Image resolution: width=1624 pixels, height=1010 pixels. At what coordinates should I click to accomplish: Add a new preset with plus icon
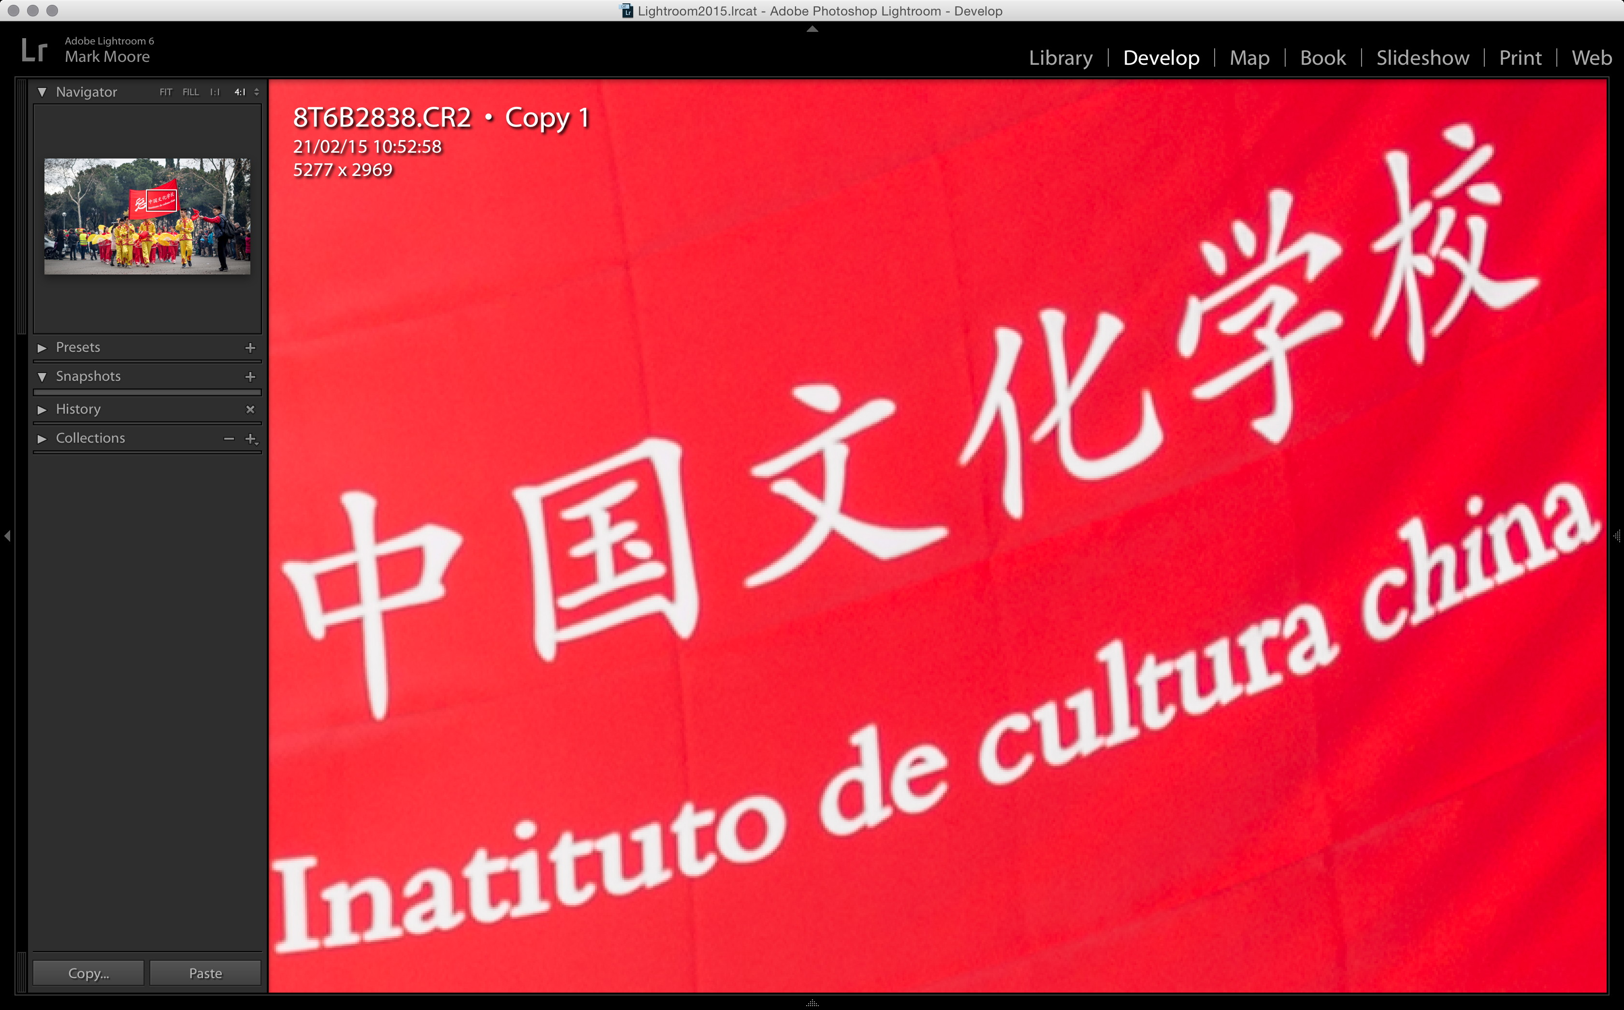pyautogui.click(x=250, y=348)
